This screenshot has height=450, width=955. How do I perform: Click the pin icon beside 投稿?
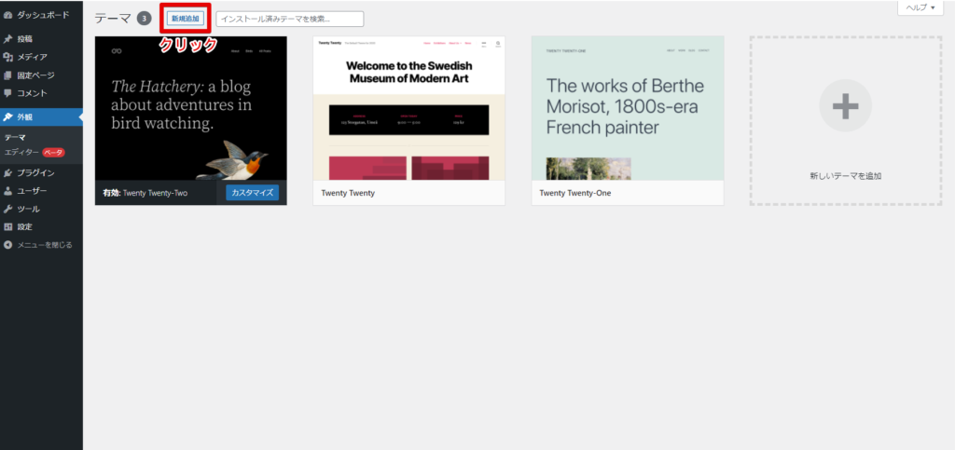[x=7, y=39]
